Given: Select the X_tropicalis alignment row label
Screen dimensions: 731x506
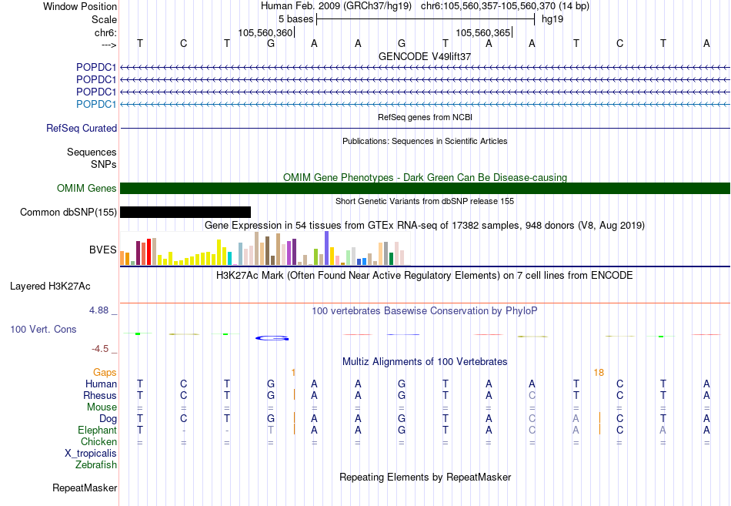Looking at the screenshot, I should [91, 454].
